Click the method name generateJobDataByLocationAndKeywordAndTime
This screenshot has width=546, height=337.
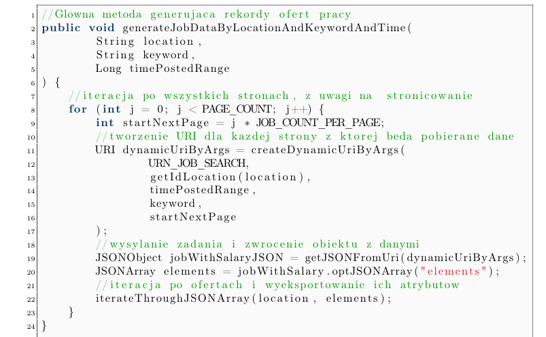[265, 28]
